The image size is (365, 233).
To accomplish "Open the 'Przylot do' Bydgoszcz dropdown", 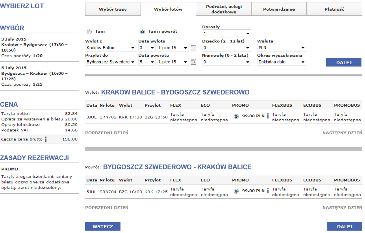I will 111,62.
